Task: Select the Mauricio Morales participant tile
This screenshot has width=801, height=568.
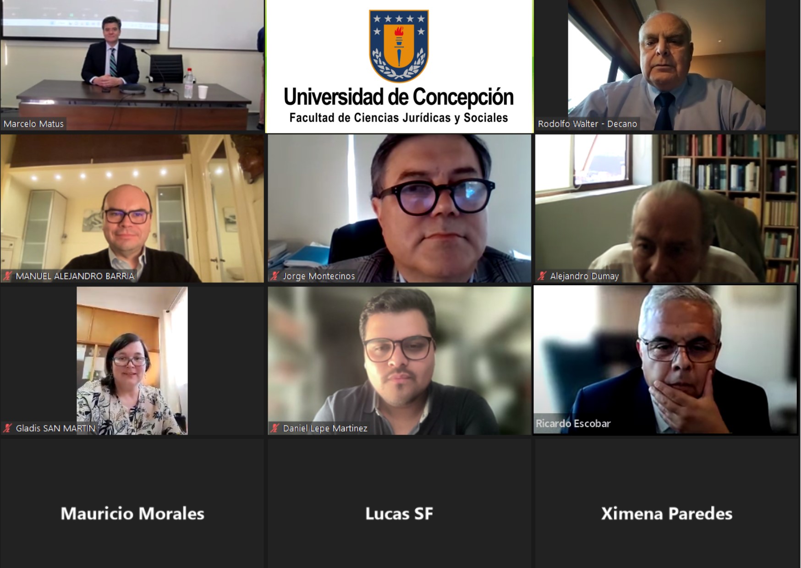Action: pos(132,503)
